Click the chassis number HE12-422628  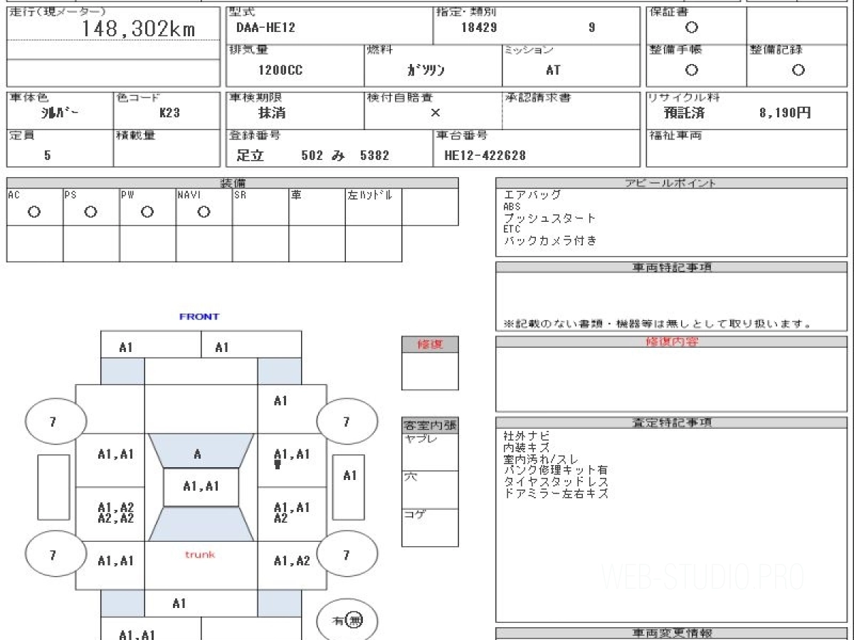485,155
